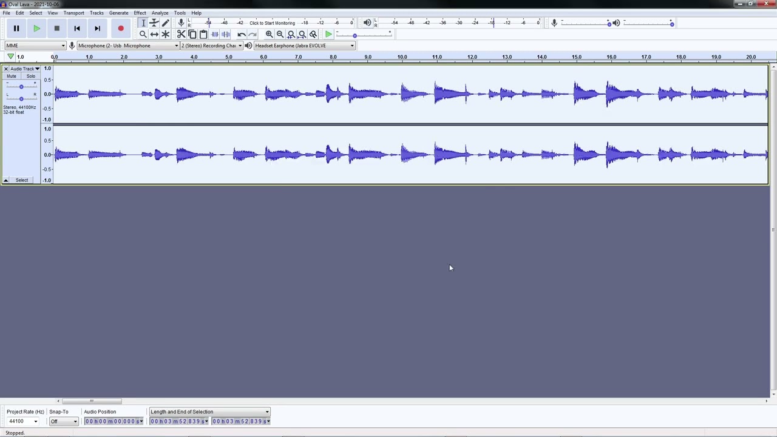This screenshot has width=777, height=437.
Task: Select the Draw pencil tool
Action: pyautogui.click(x=166, y=23)
